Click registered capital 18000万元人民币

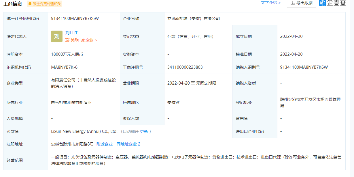[x=67, y=54]
